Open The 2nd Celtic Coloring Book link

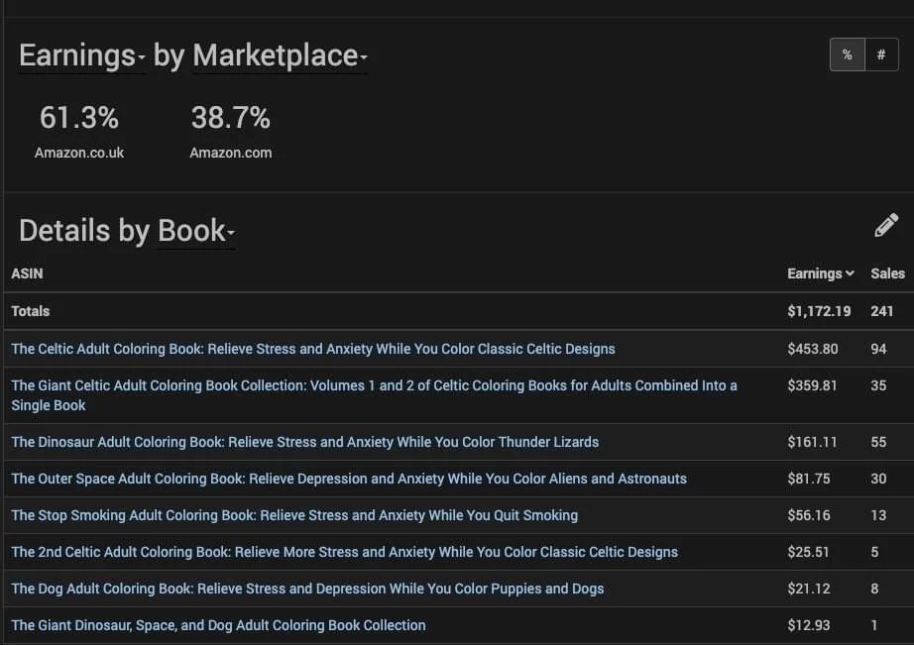345,552
